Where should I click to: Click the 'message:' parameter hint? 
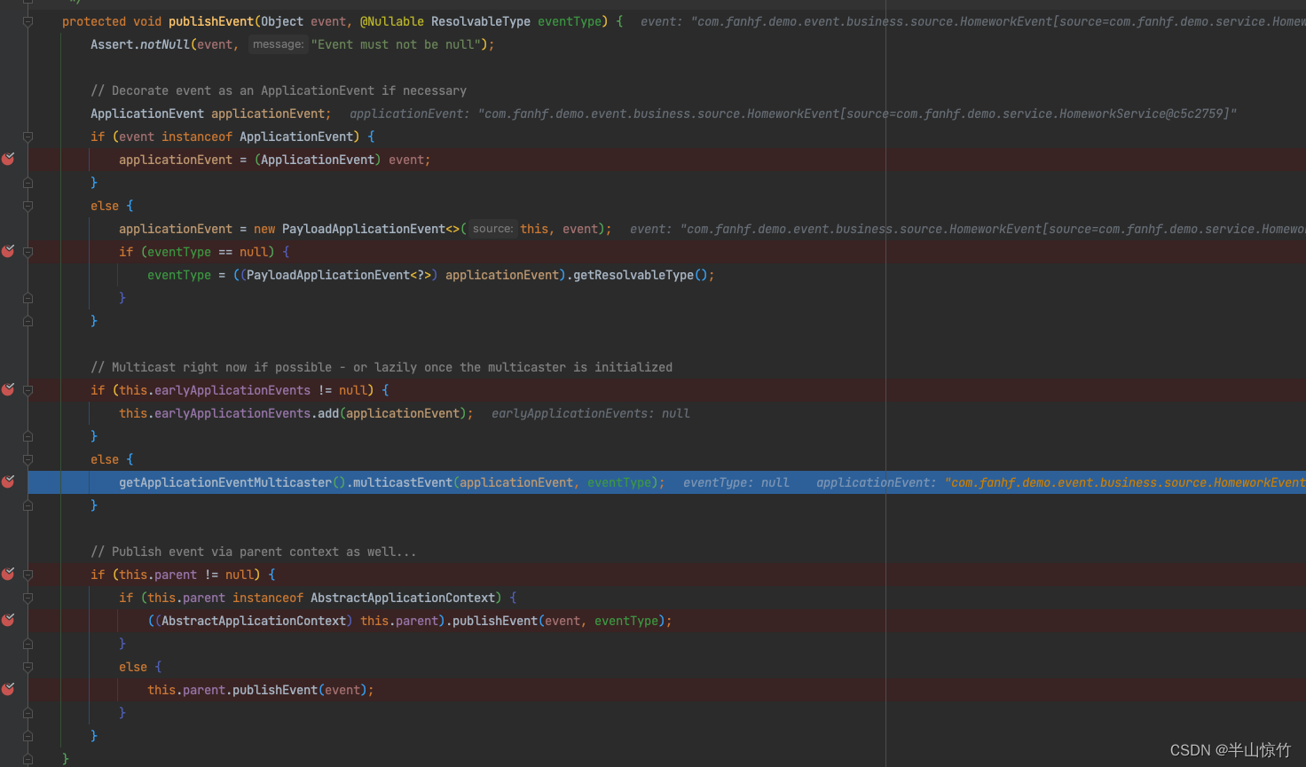[x=278, y=44]
